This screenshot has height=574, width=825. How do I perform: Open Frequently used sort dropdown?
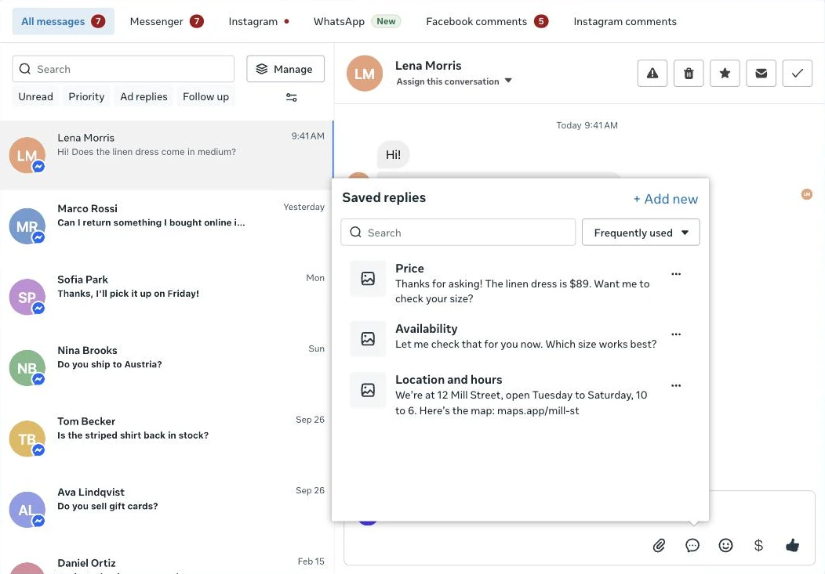pos(641,232)
